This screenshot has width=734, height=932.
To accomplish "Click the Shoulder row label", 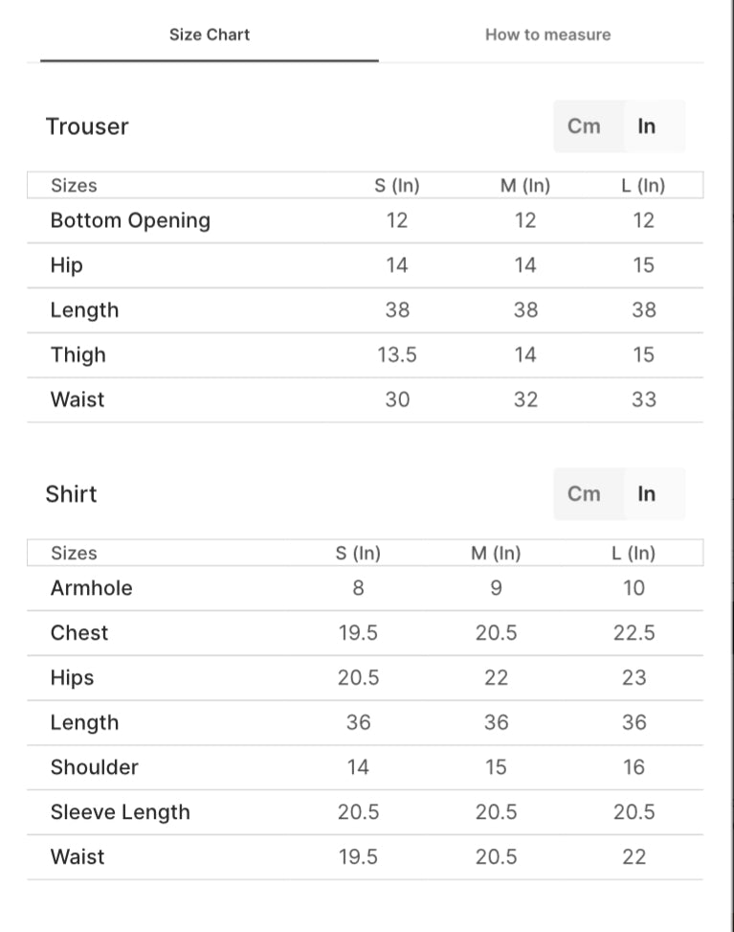I will [x=95, y=767].
